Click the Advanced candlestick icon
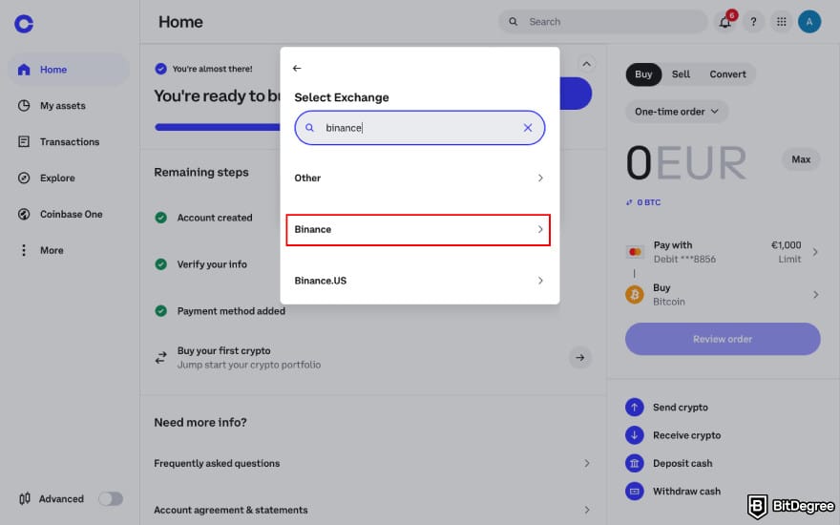The image size is (840, 525). point(25,498)
